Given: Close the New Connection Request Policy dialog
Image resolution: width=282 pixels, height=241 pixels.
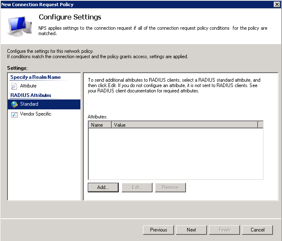Looking at the screenshot, I should pos(277,4).
